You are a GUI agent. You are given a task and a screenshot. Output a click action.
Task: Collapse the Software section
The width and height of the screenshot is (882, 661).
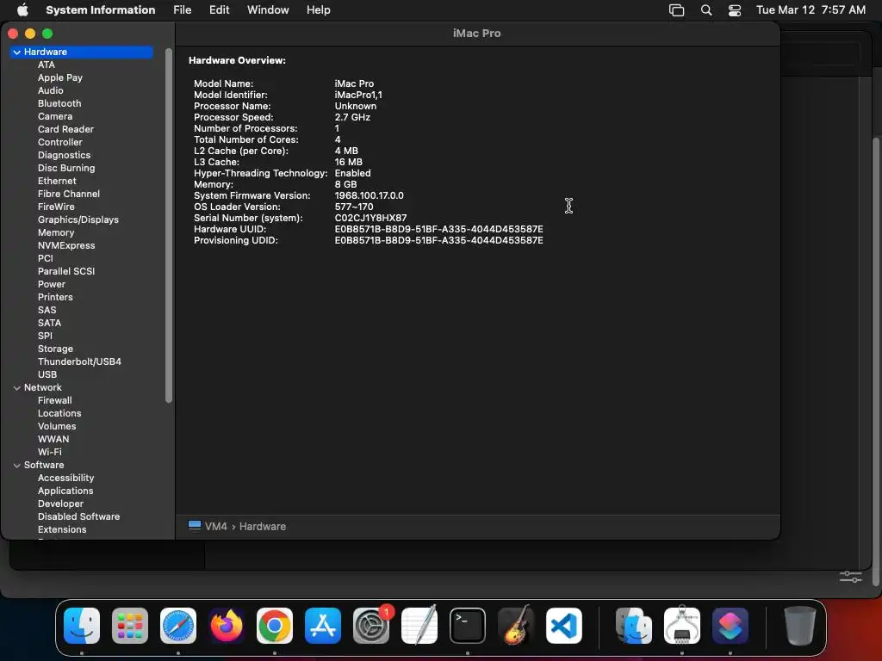[17, 466]
